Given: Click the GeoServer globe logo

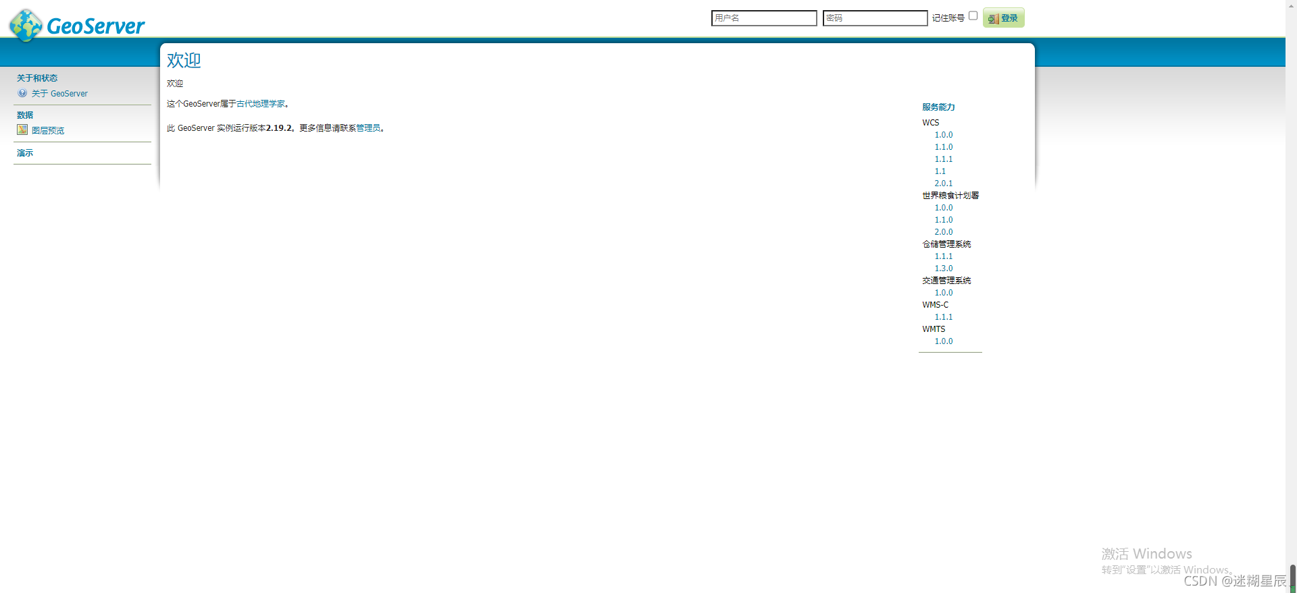Looking at the screenshot, I should click(26, 26).
